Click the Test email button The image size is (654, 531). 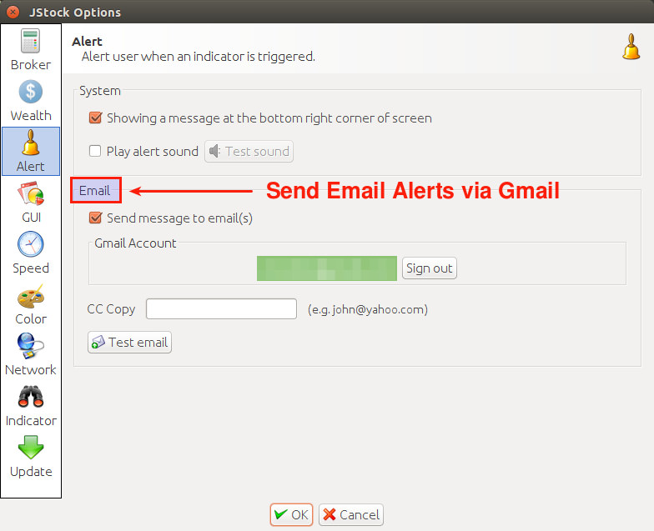pyautogui.click(x=130, y=342)
